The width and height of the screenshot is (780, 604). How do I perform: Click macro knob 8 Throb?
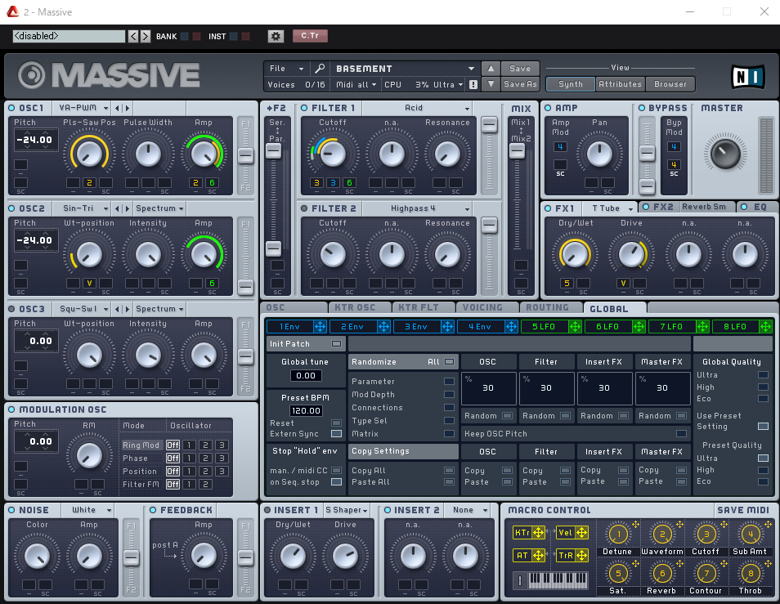[x=750, y=574]
